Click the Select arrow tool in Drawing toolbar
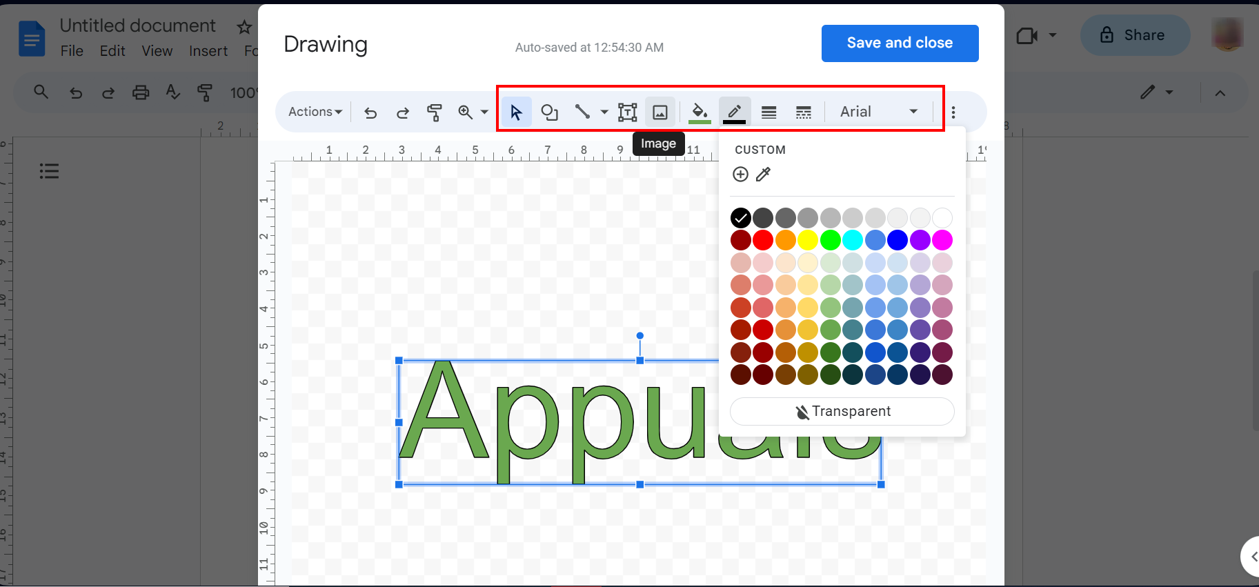This screenshot has width=1259, height=587. [516, 112]
